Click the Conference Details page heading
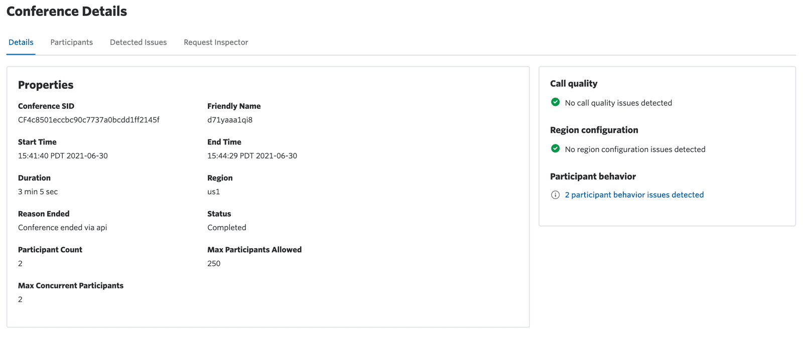The width and height of the screenshot is (803, 340). tap(67, 12)
